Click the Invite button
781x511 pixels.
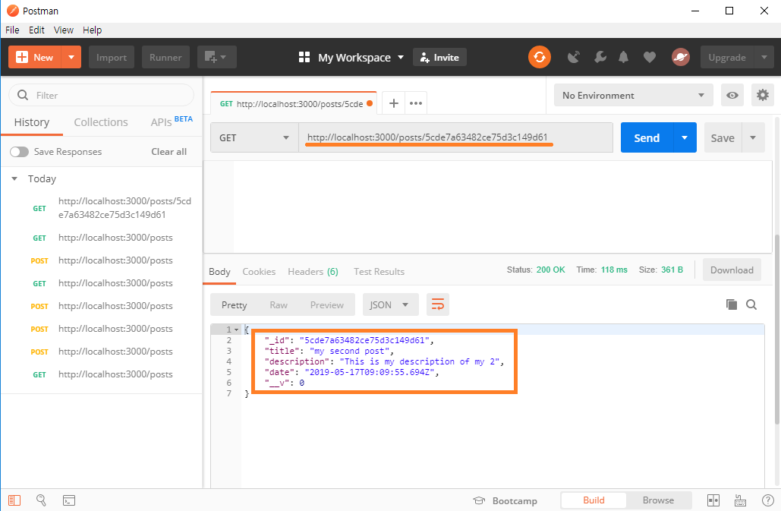[x=439, y=57]
